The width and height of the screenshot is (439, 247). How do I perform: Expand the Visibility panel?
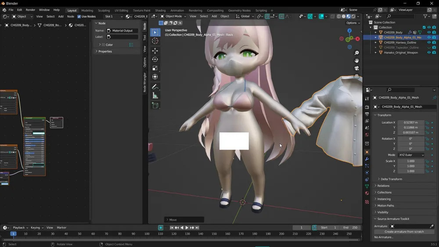click(x=382, y=212)
